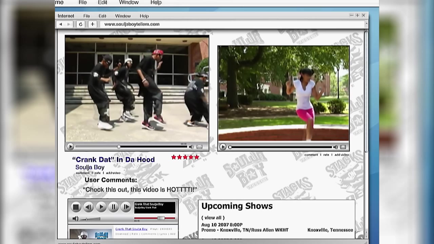Toggle the right video's speaker icon
Viewport: 434px width, 244px height.
(x=335, y=147)
